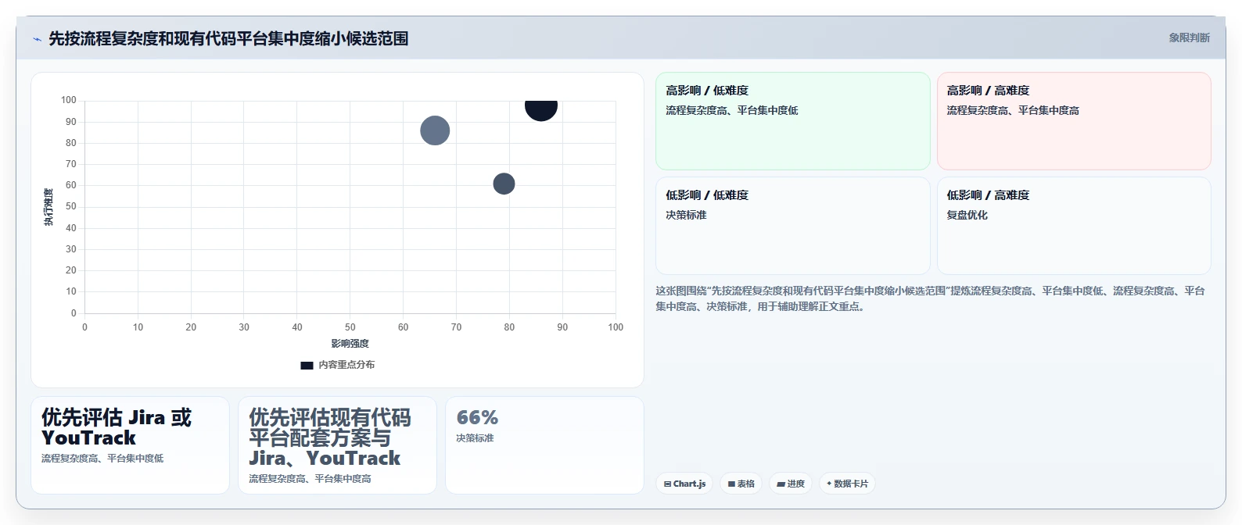Click the 66% value
Screen dimensions: 1242x525
click(477, 417)
